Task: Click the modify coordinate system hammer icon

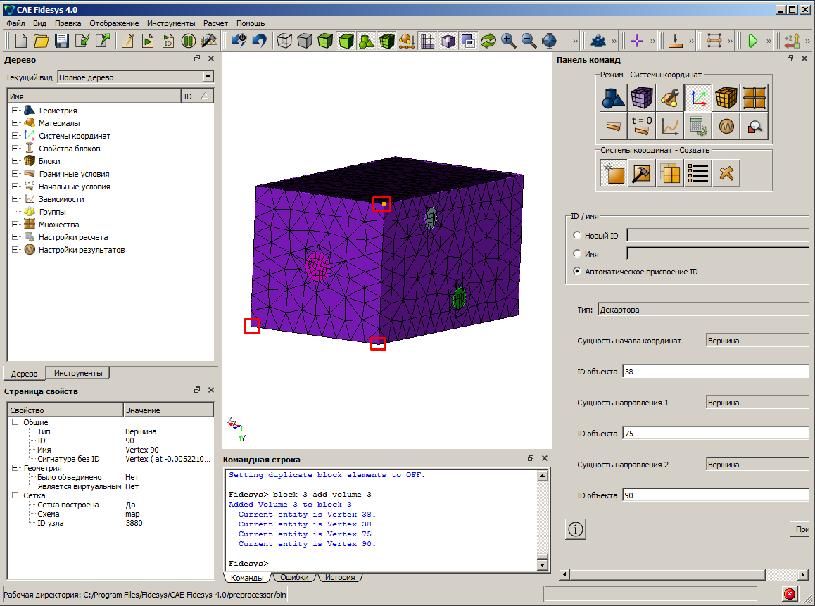Action: (641, 172)
